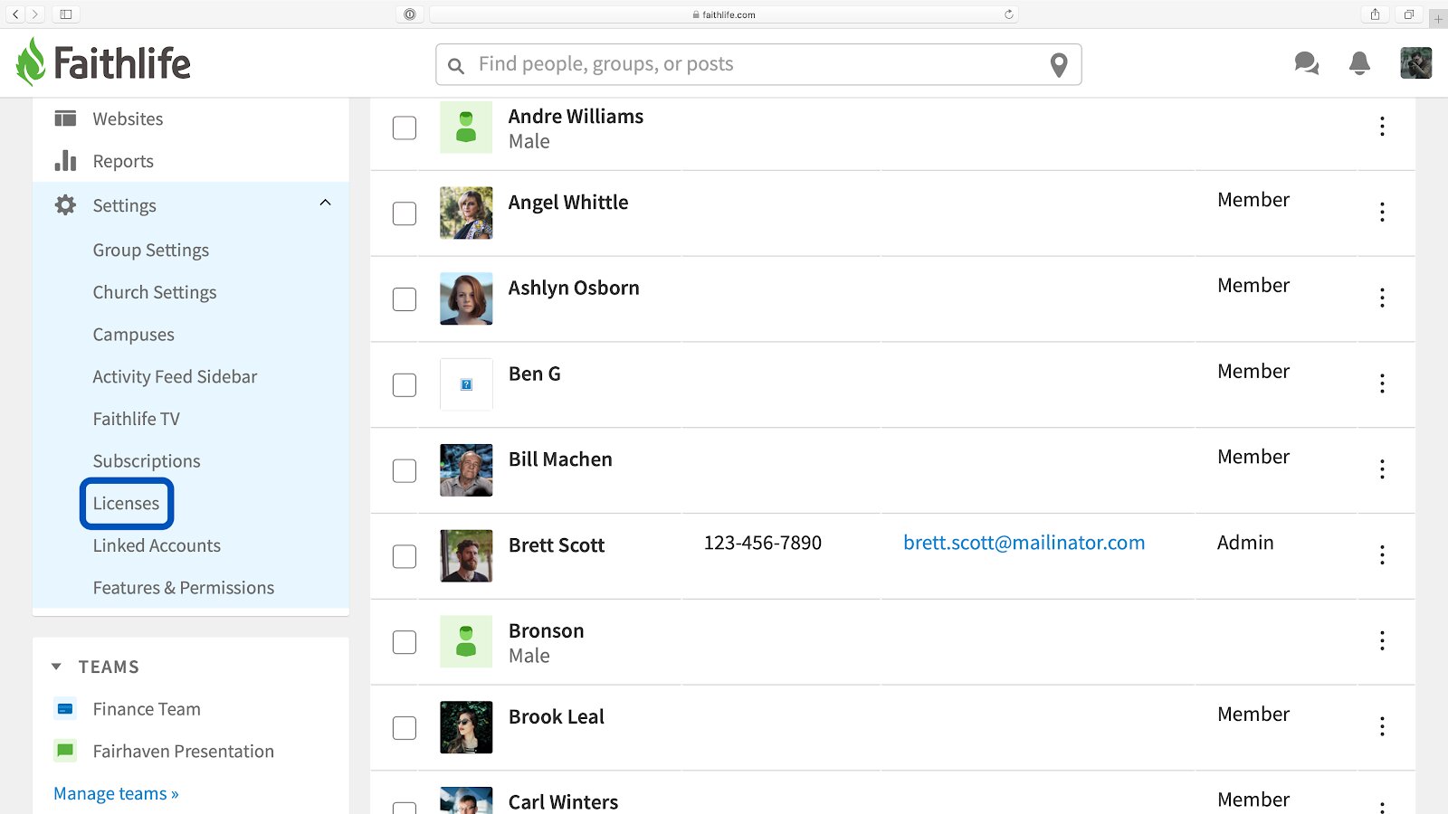Select Brook Leal checkbox
The image size is (1448, 814).
click(405, 728)
